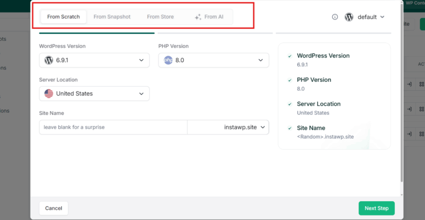Click the 6.9.1 value in summary panel
This screenshot has width=425, height=220.
pos(302,65)
